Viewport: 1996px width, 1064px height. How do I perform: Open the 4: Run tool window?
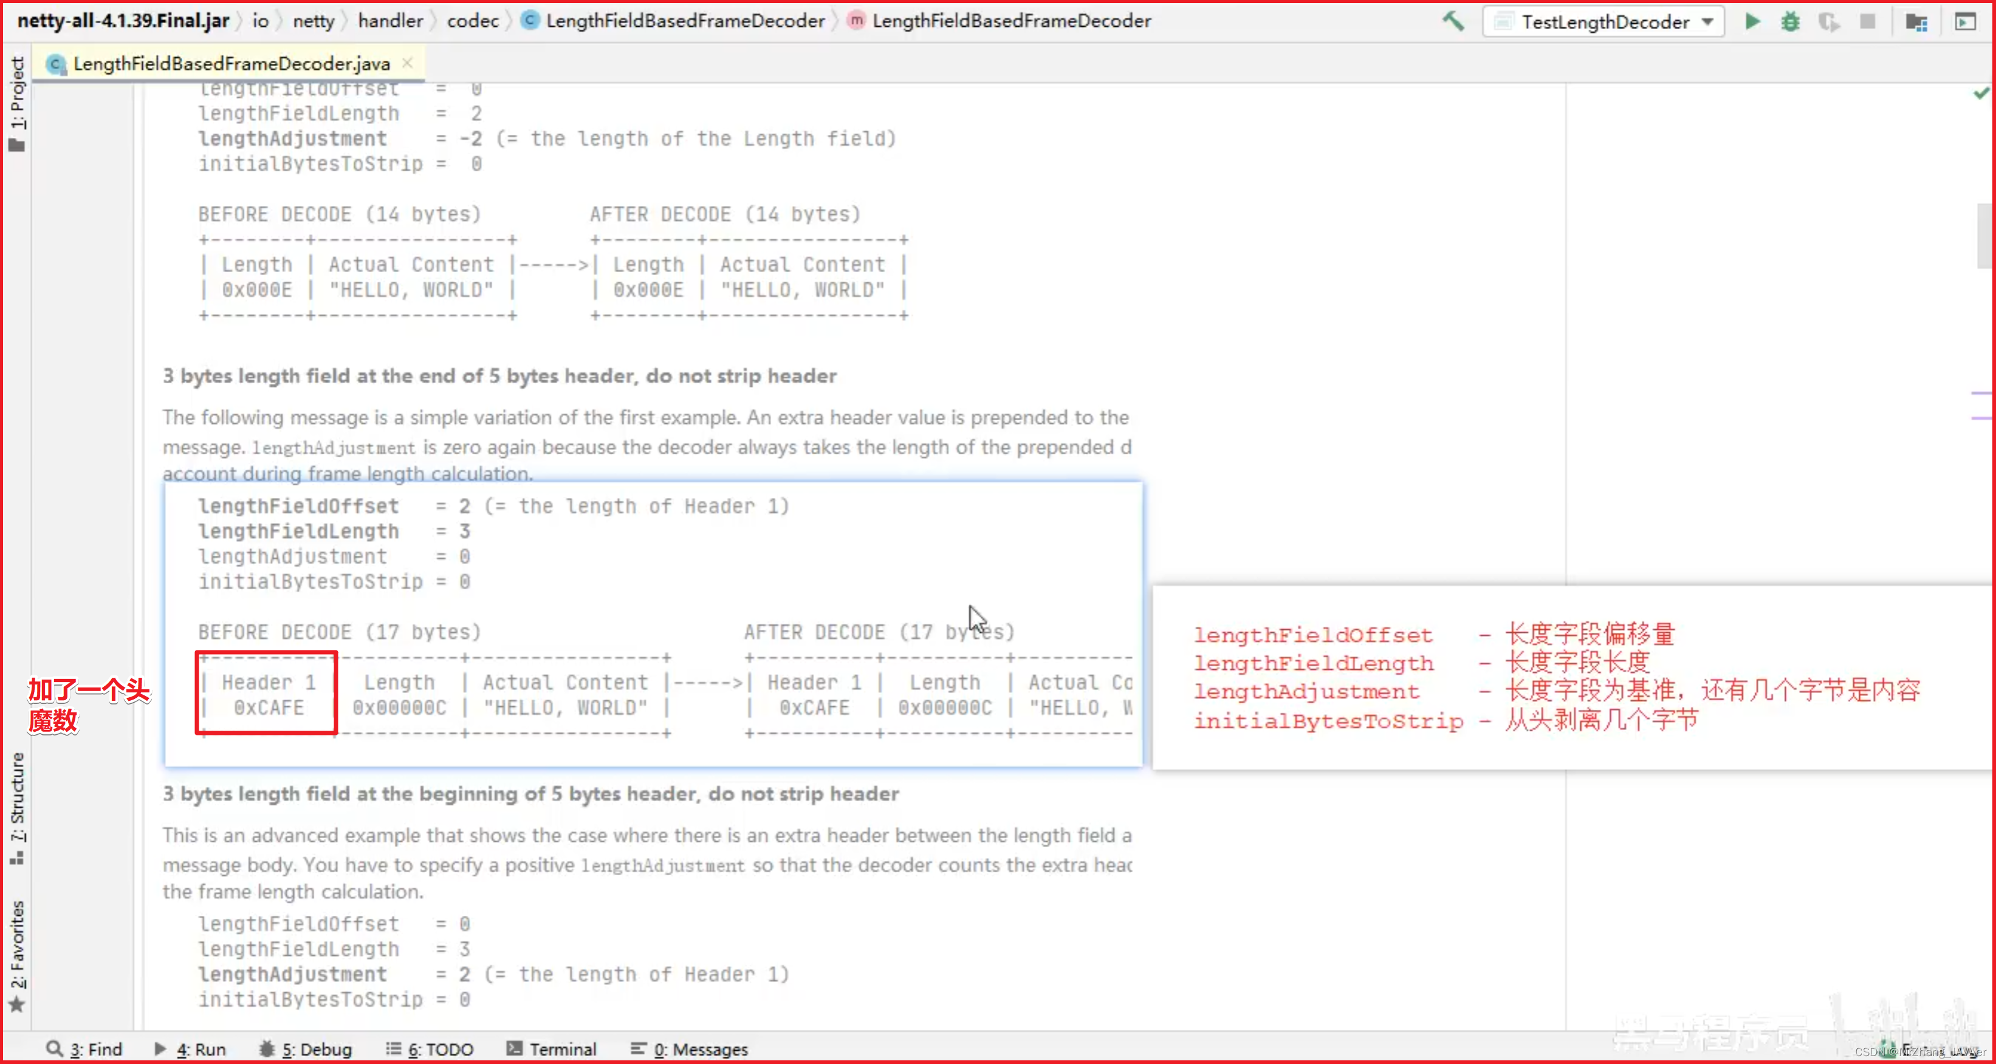pos(190,1048)
